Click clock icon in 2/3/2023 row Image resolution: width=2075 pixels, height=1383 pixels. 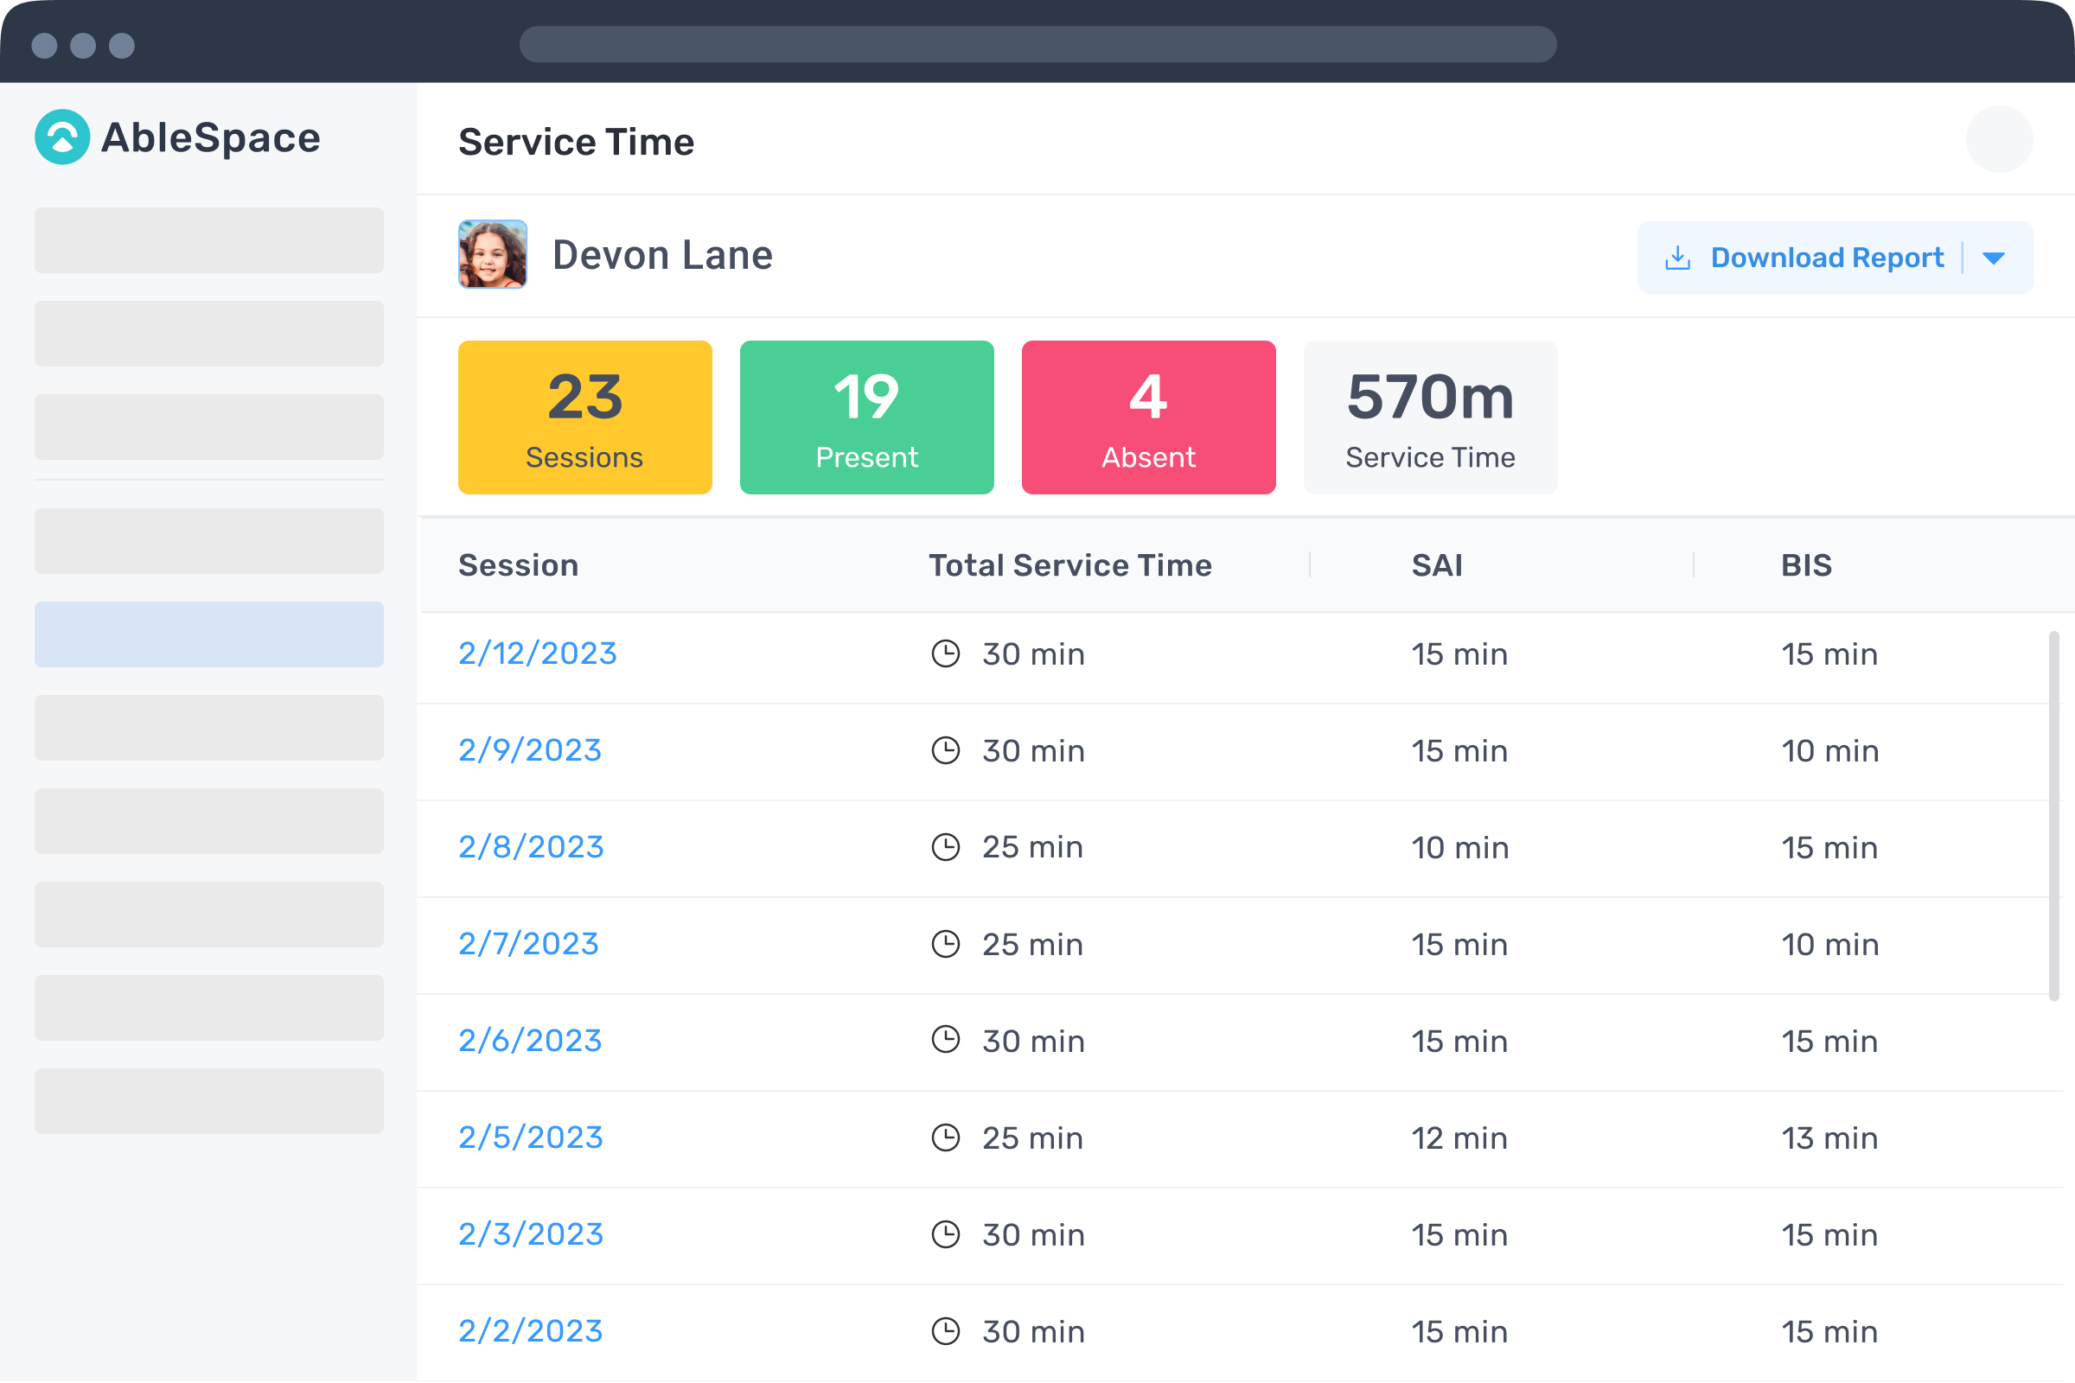[946, 1234]
